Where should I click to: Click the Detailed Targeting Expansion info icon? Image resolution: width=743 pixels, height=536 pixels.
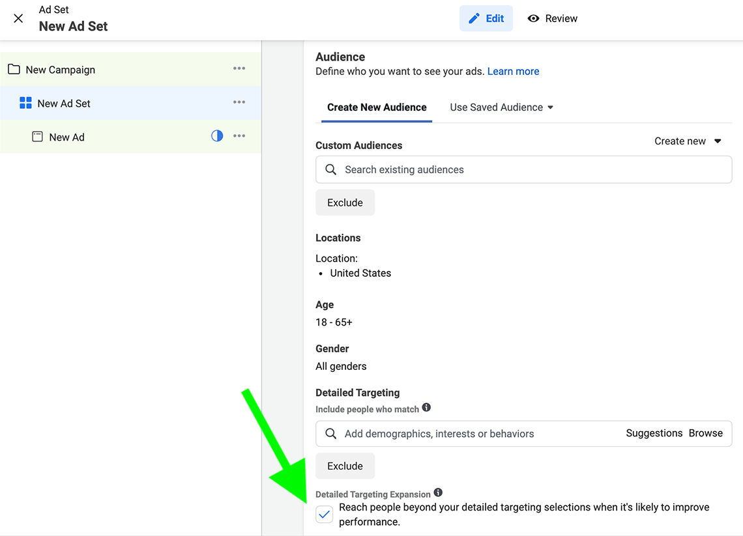tap(439, 492)
